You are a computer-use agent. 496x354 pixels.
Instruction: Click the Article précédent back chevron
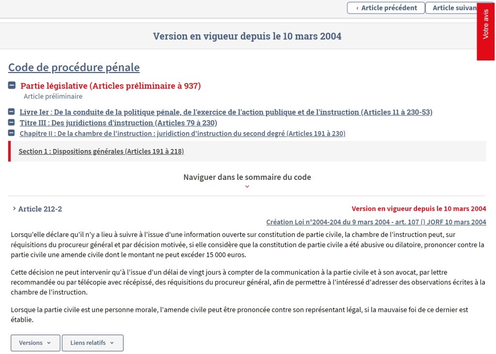tap(357, 8)
